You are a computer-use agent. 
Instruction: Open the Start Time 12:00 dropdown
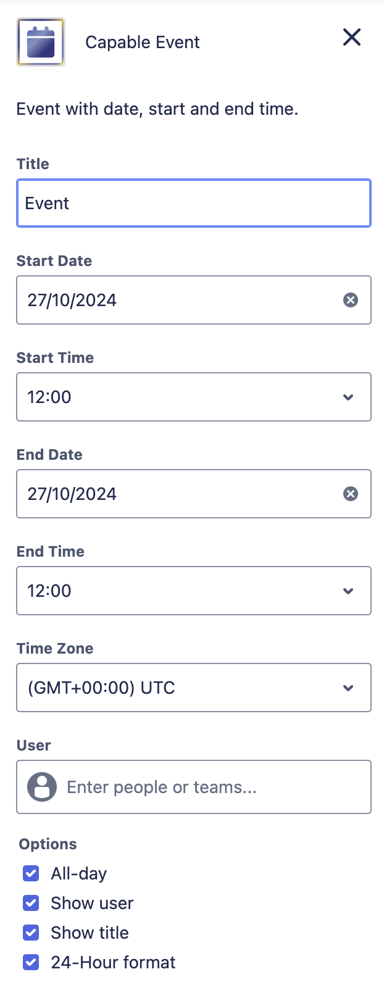click(194, 397)
